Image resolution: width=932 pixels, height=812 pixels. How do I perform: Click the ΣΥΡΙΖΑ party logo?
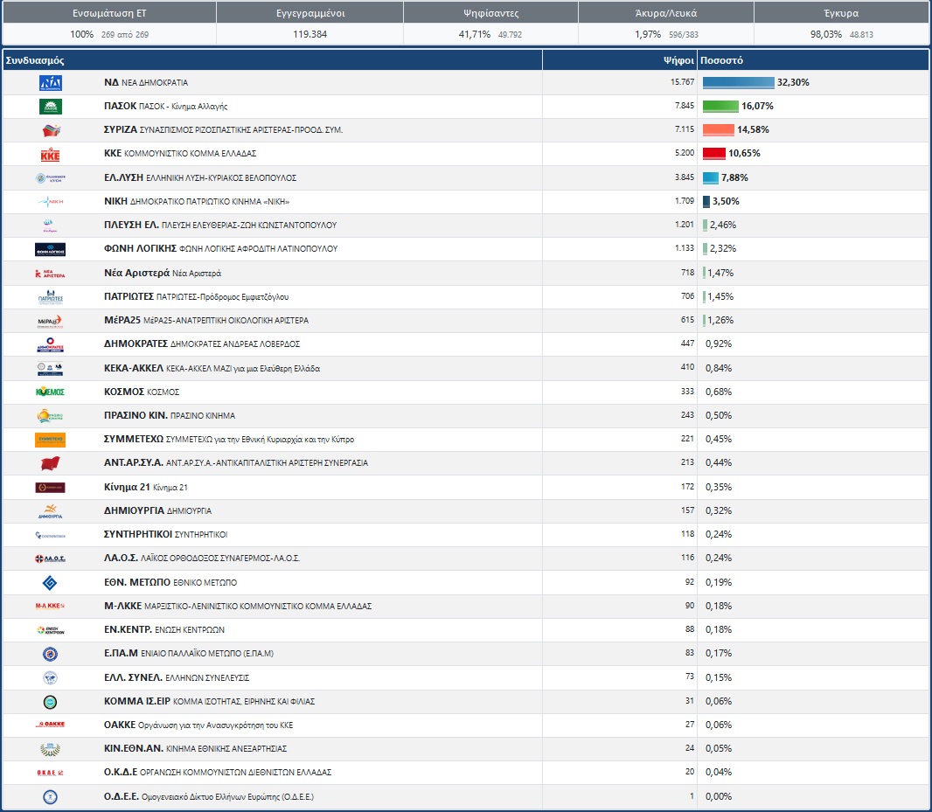tap(51, 130)
